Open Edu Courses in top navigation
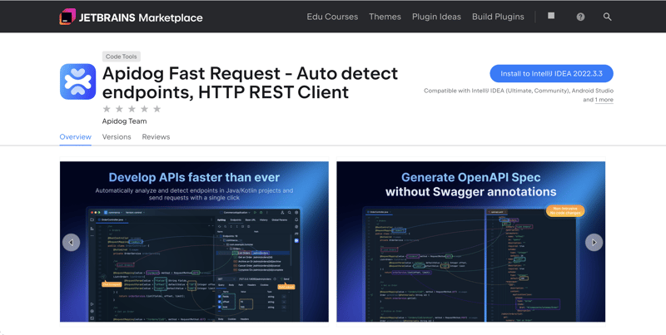 pos(332,17)
